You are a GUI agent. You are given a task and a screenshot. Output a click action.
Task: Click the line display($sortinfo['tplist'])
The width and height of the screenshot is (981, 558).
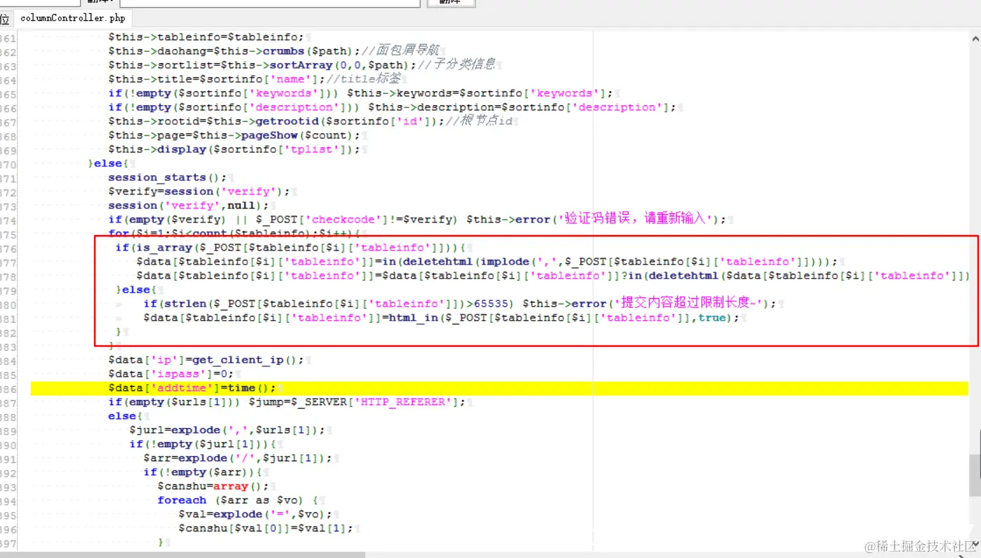(235, 150)
